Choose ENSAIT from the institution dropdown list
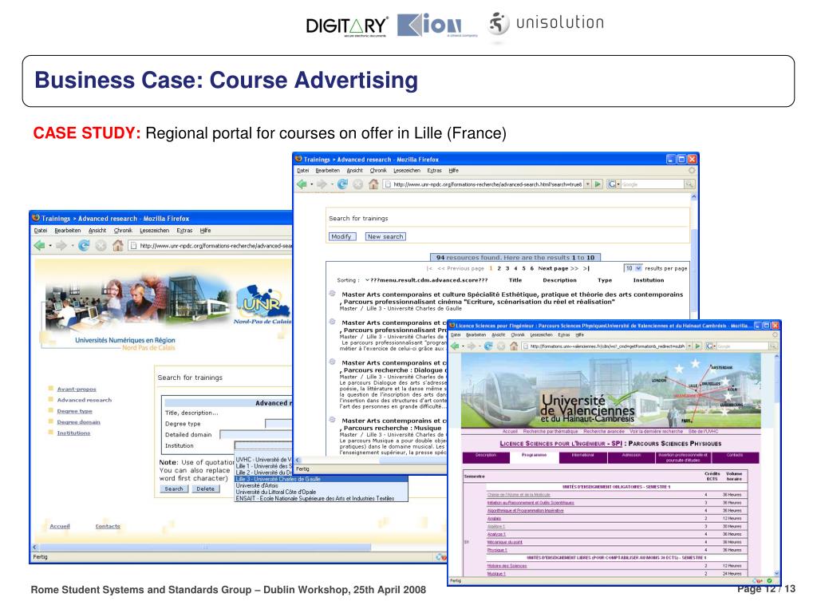The image size is (817, 613). pos(321,498)
